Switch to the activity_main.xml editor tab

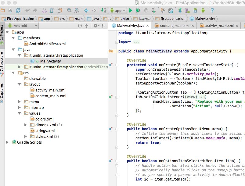[219, 26]
